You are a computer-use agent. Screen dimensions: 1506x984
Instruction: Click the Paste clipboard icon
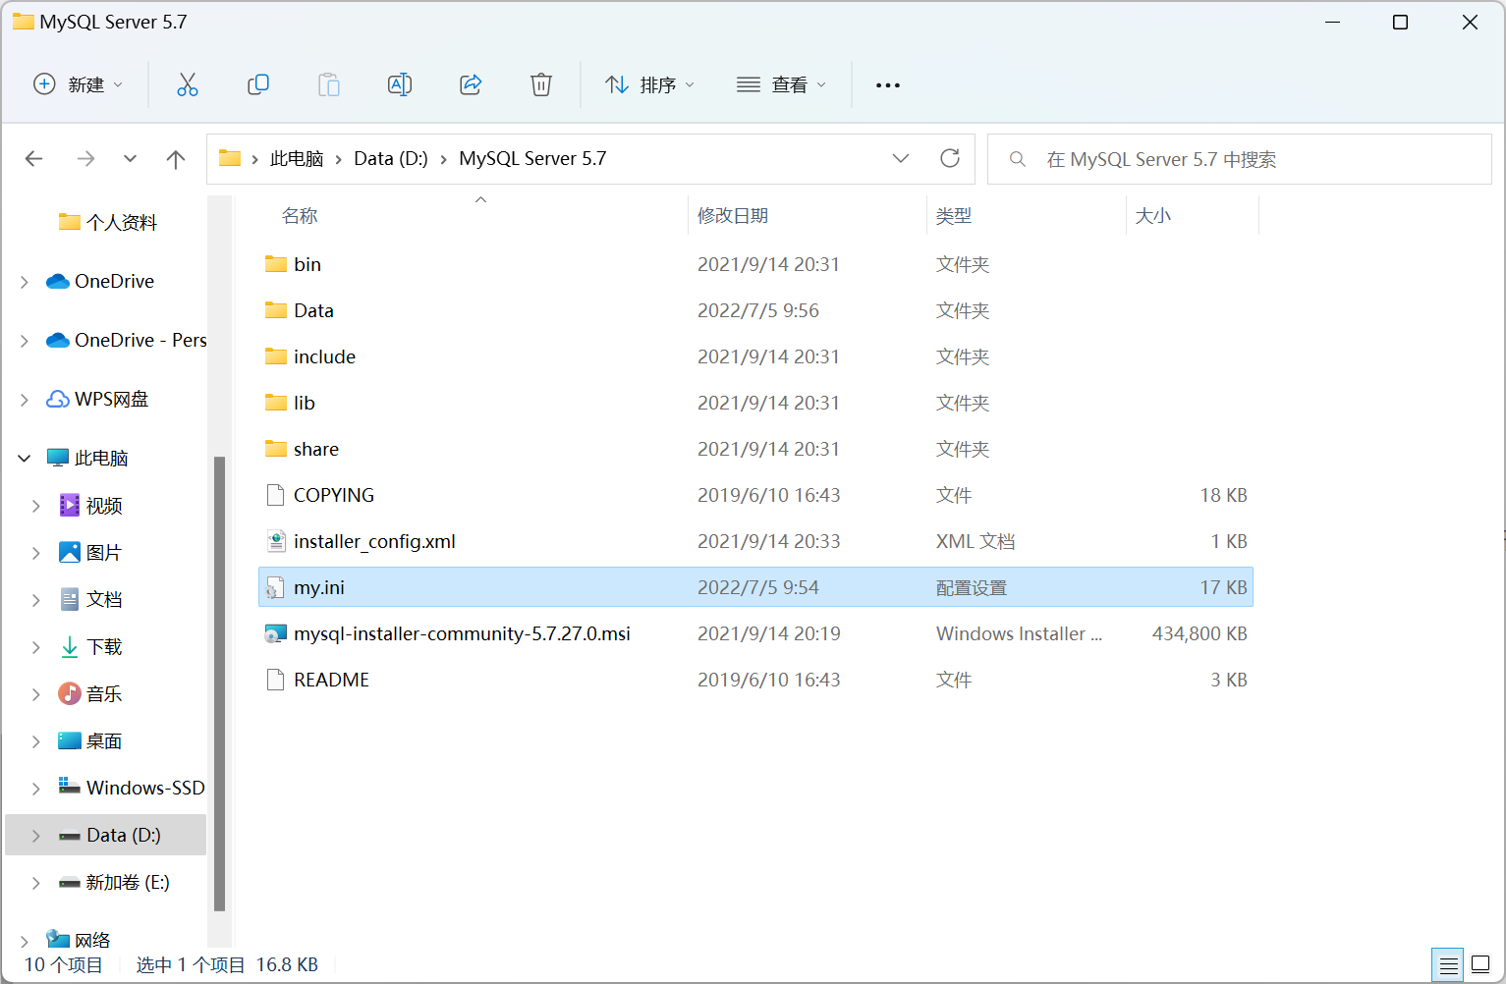coord(329,84)
